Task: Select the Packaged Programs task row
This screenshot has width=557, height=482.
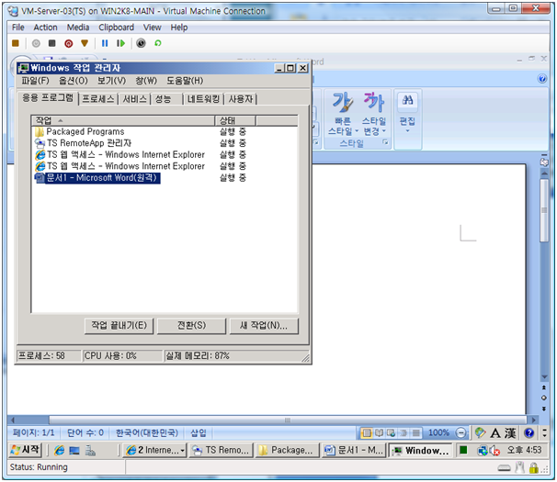Action: [165, 131]
